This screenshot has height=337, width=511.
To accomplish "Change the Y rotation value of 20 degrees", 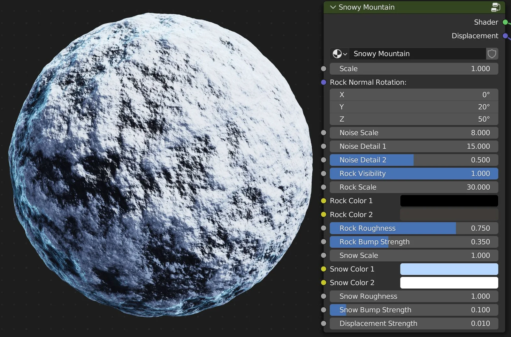I will pos(414,107).
